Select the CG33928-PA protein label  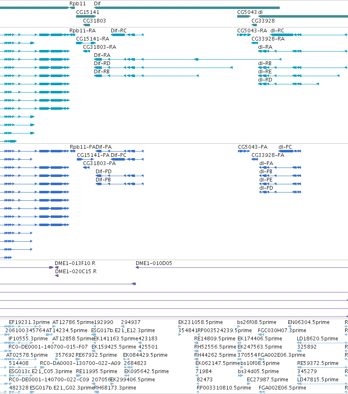point(268,155)
